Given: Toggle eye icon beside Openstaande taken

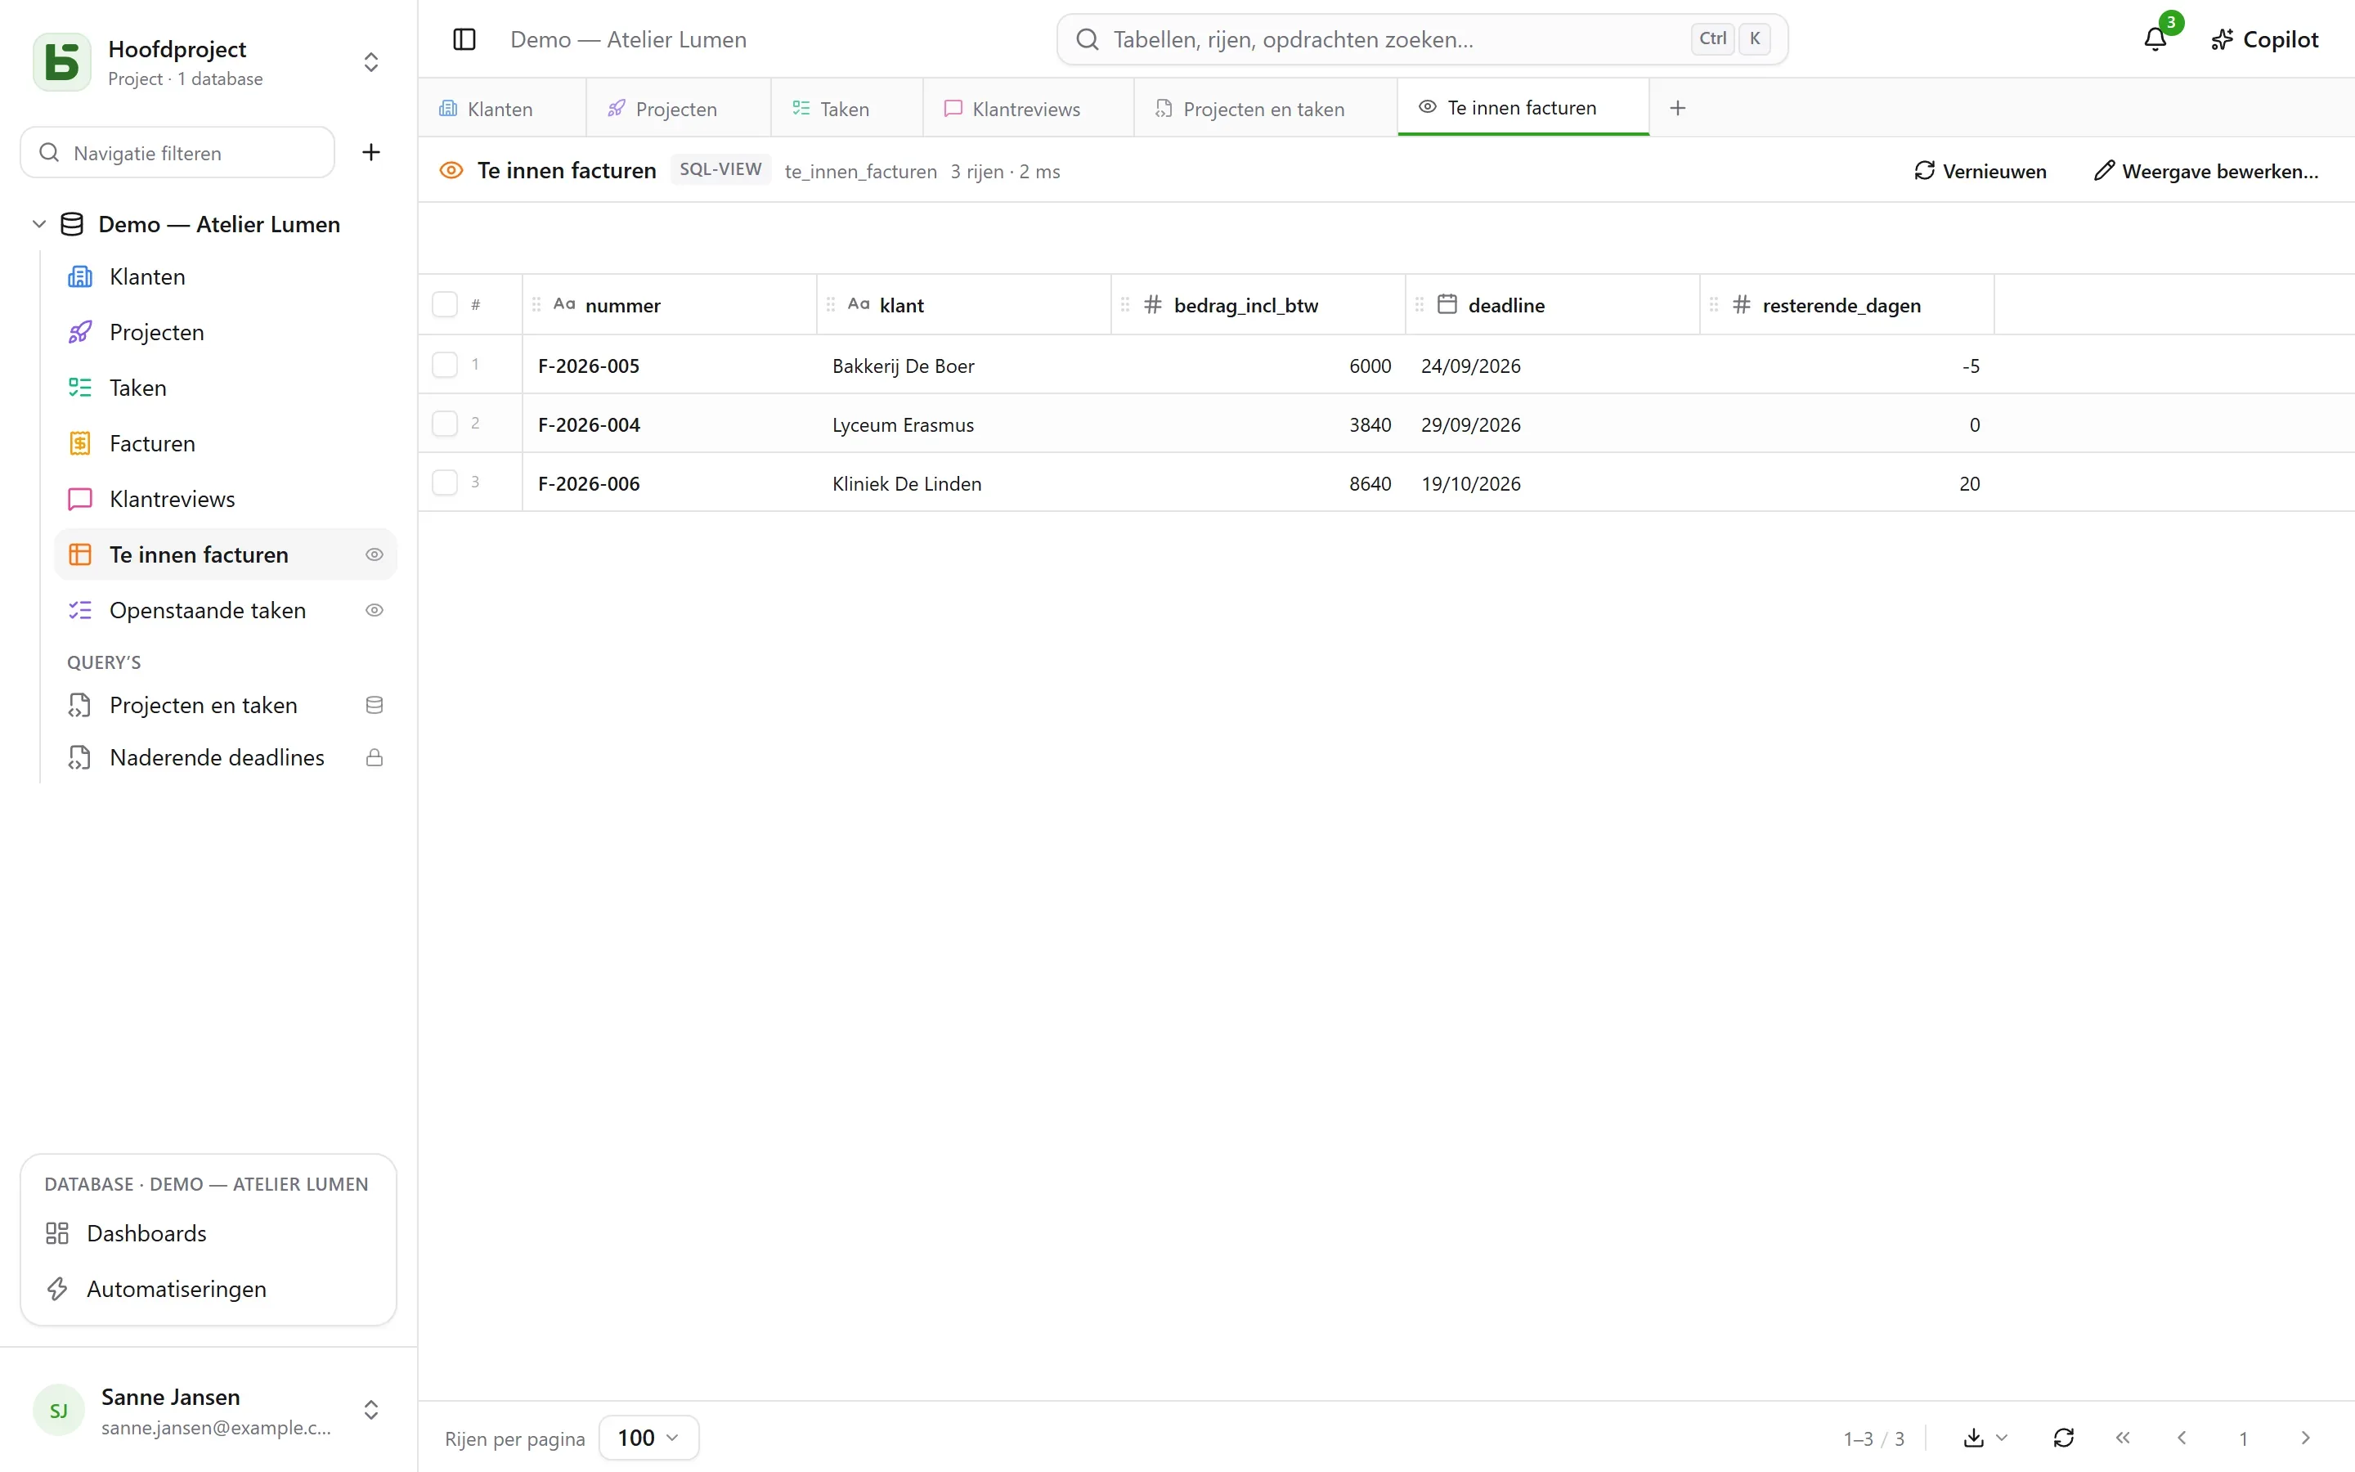Looking at the screenshot, I should click(x=374, y=610).
